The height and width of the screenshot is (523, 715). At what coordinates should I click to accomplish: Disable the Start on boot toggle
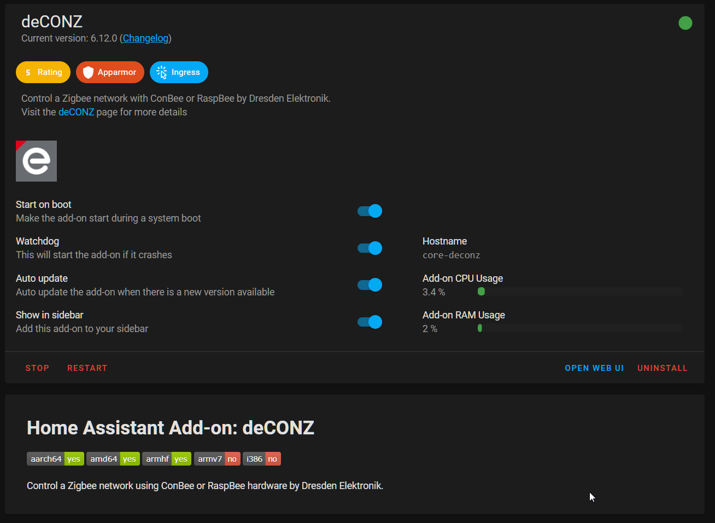point(370,211)
